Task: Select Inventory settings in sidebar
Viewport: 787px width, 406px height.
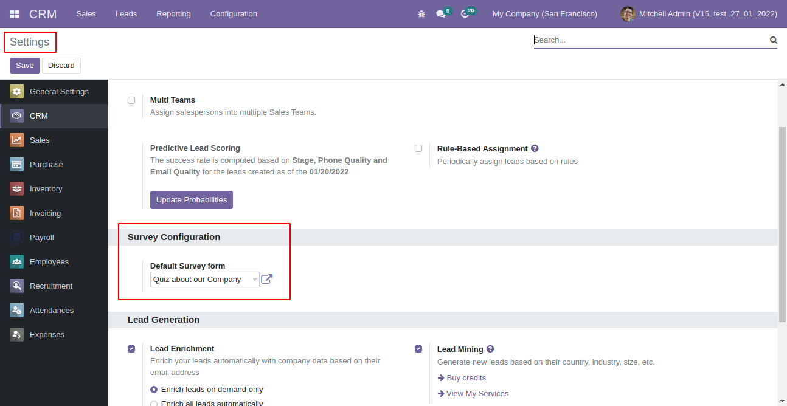Action: click(x=54, y=189)
